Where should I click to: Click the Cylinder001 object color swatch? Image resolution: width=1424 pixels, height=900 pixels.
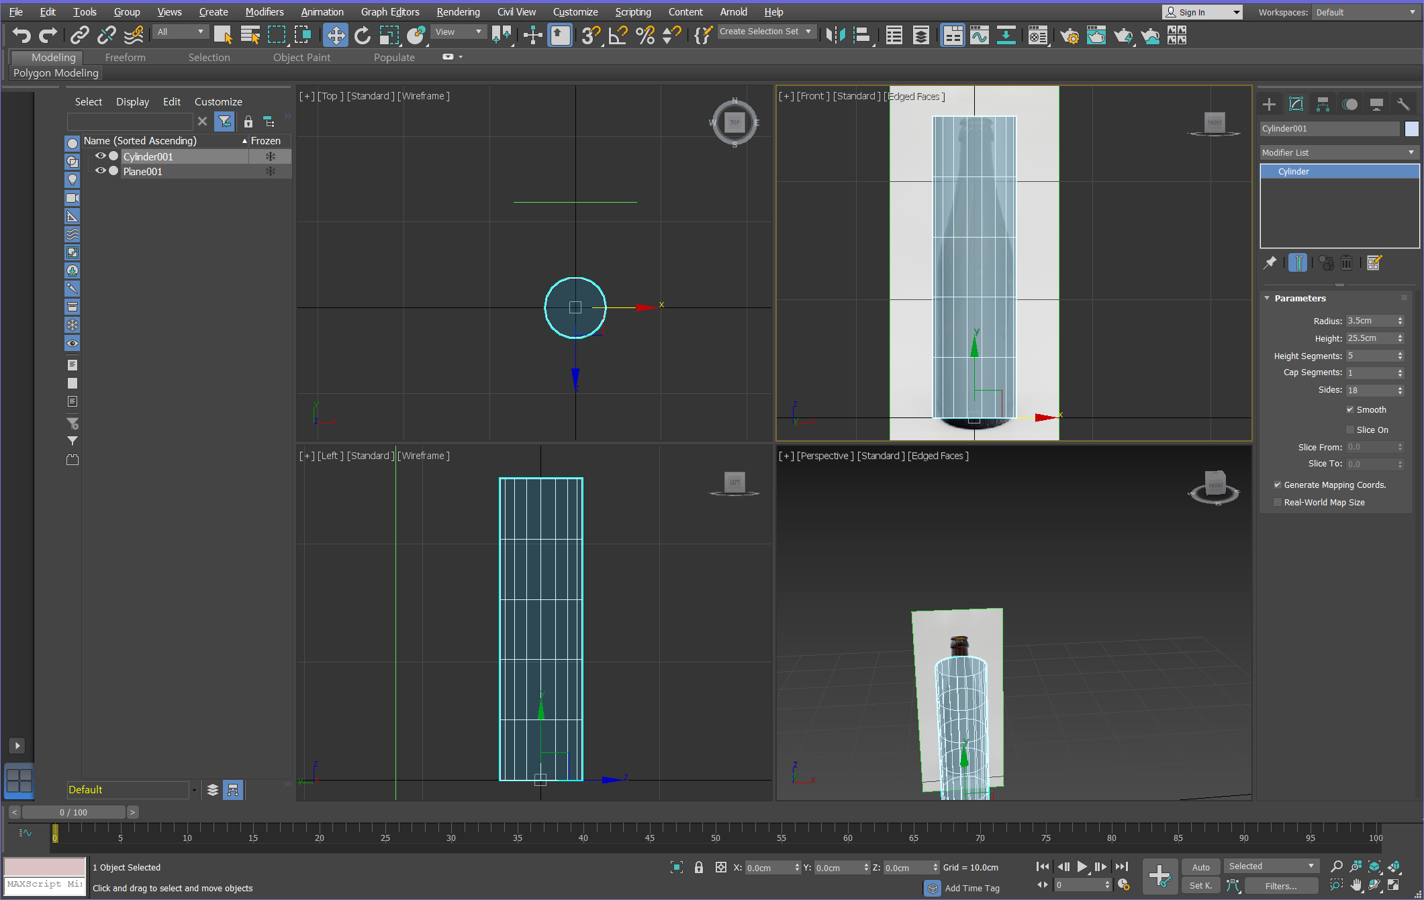click(1411, 129)
